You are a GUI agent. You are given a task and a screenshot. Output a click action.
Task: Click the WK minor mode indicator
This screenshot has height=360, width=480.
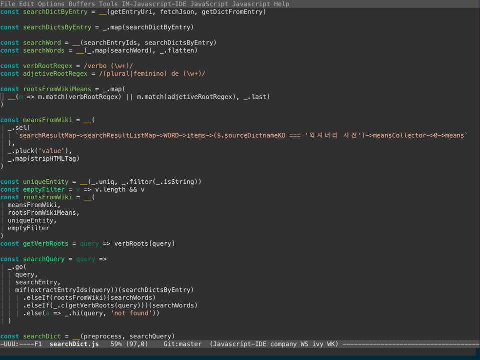point(331,344)
